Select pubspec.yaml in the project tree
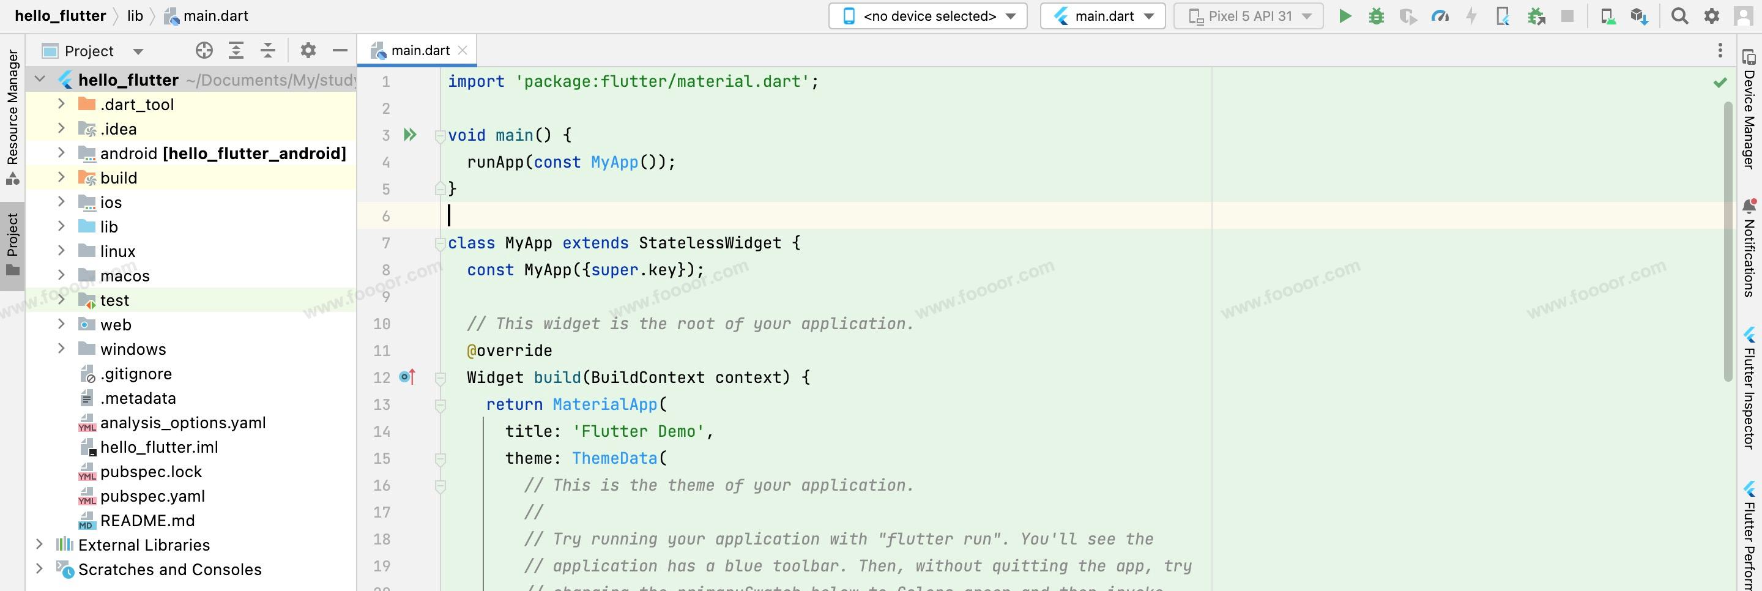The width and height of the screenshot is (1762, 591). 152,496
